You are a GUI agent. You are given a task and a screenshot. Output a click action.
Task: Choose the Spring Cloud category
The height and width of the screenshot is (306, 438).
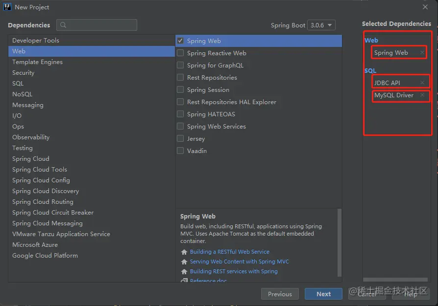[x=92, y=159]
